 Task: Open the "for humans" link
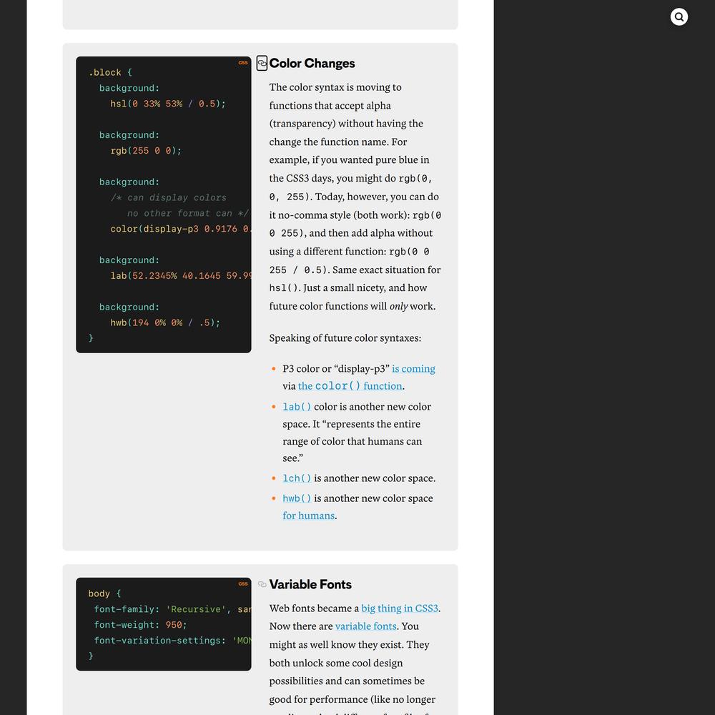(308, 516)
